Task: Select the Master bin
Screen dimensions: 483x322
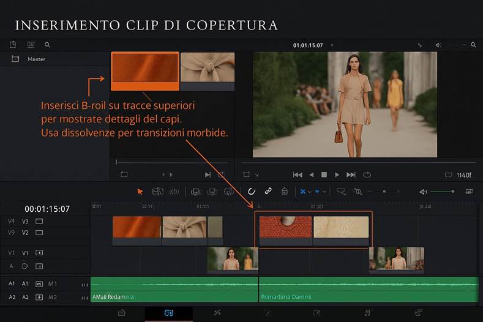Action: [36, 59]
